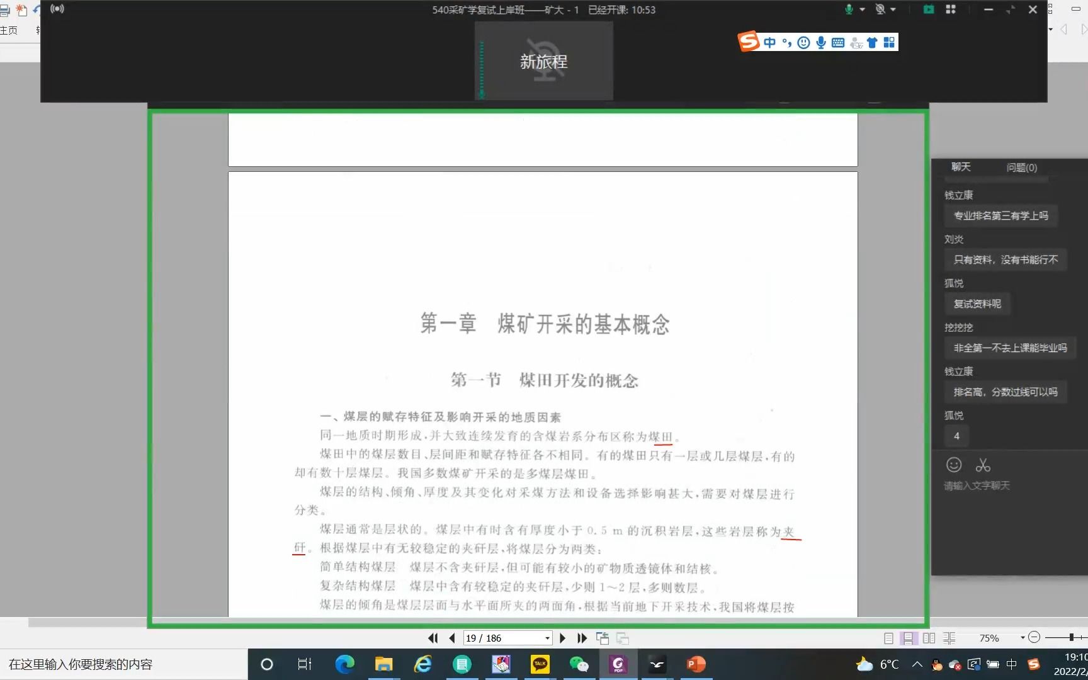Click Sogou user account icon
Screen dimensions: 1088x680
[x=856, y=43]
